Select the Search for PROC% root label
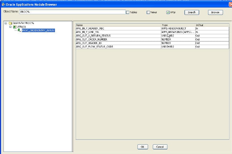The height and width of the screenshot is (154, 232). click(x=23, y=23)
